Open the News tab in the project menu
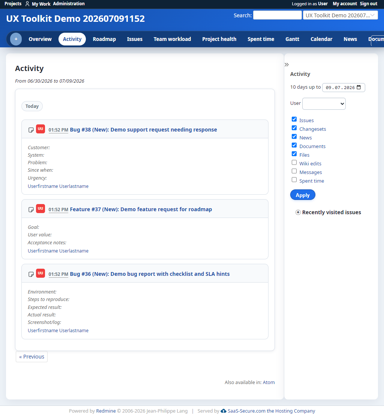384x416 pixels. tap(350, 39)
